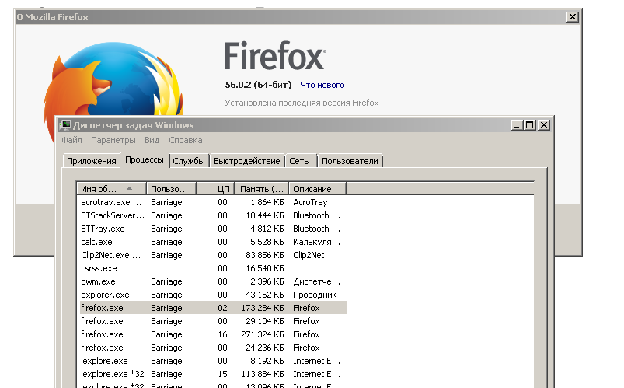Click the Task Manager title bar icon
This screenshot has width=624, height=388.
65,124
